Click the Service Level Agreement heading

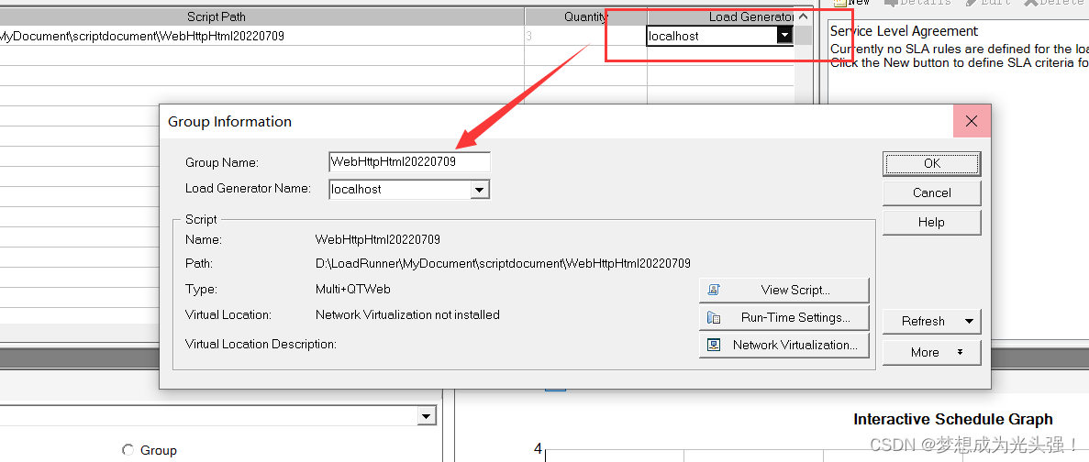click(904, 31)
